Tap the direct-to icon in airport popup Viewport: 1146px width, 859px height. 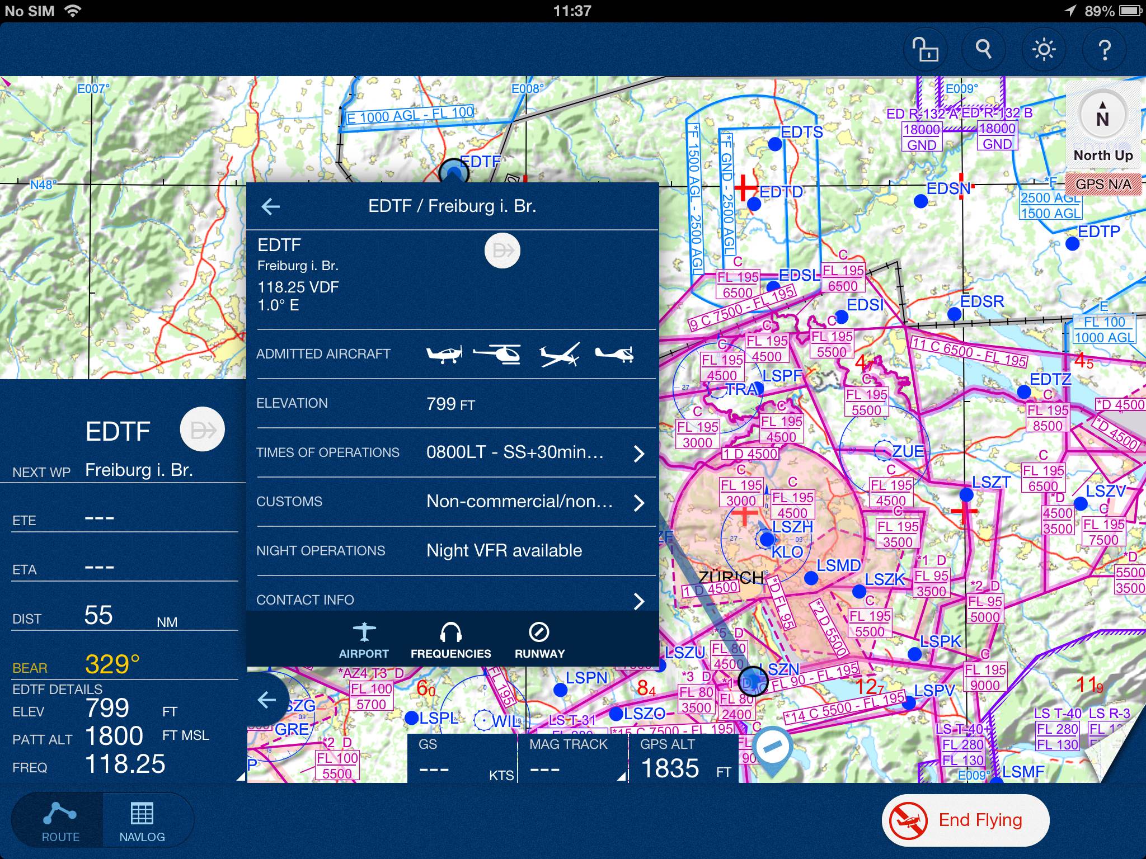point(502,250)
